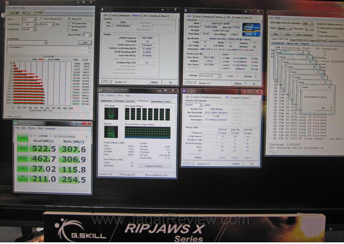The width and height of the screenshot is (344, 244).
Task: Open the test drive dropdown in CrystalDiskMark
Action: pos(71,136)
